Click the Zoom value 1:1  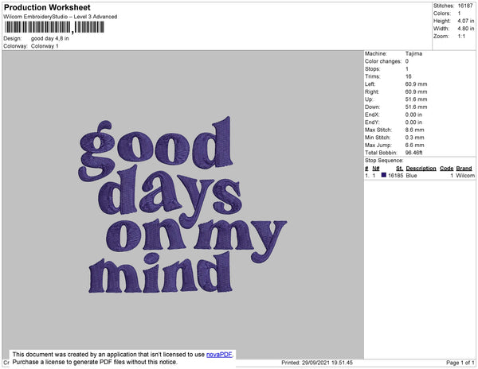tap(461, 37)
